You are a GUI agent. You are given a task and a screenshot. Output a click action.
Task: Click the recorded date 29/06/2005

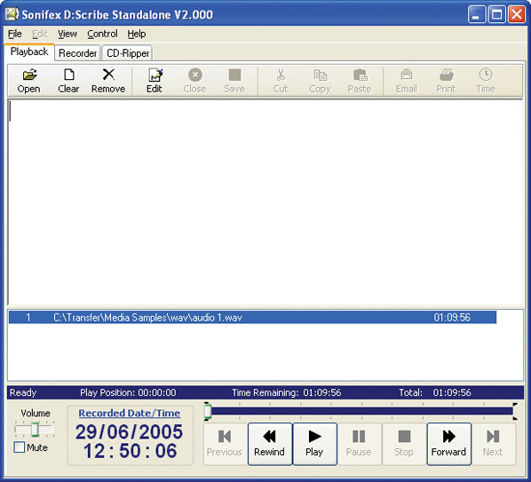click(x=129, y=432)
